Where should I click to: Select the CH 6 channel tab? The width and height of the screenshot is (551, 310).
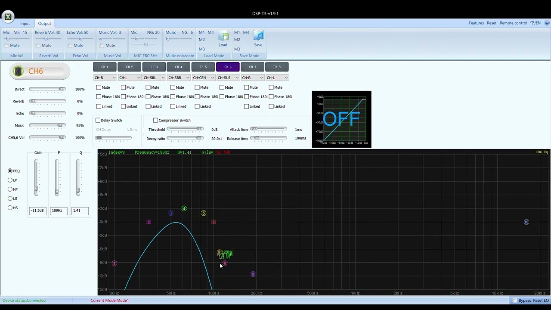(228, 67)
